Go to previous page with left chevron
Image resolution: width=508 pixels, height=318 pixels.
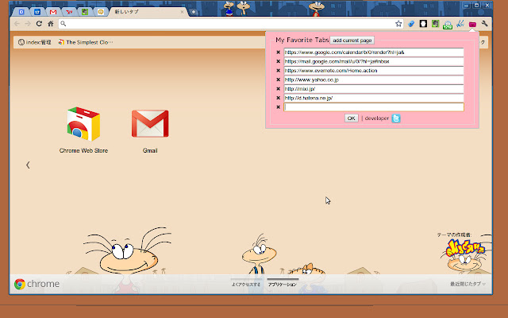28,165
